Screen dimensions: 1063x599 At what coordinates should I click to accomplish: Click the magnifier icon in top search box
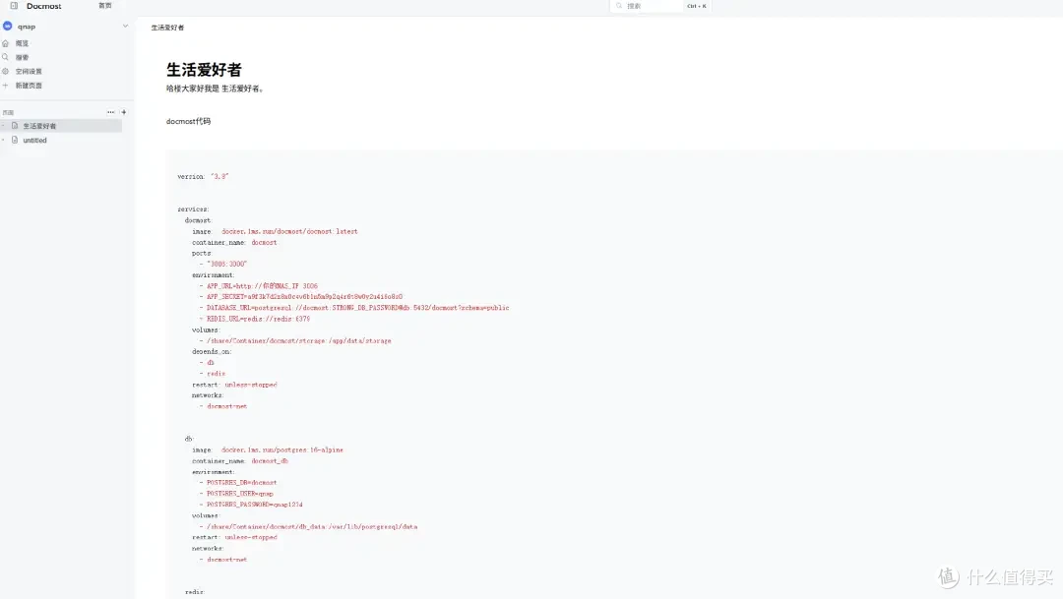pyautogui.click(x=619, y=6)
